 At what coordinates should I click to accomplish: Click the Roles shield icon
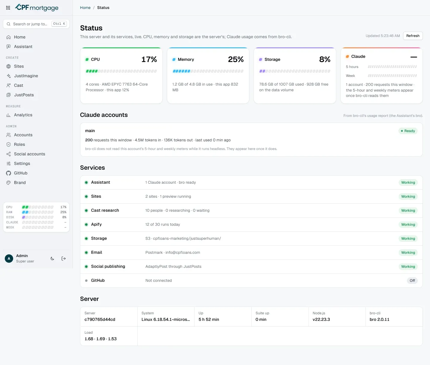pos(9,144)
